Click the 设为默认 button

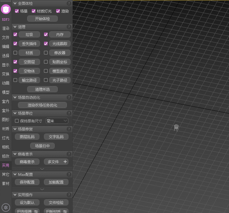(x=27, y=202)
